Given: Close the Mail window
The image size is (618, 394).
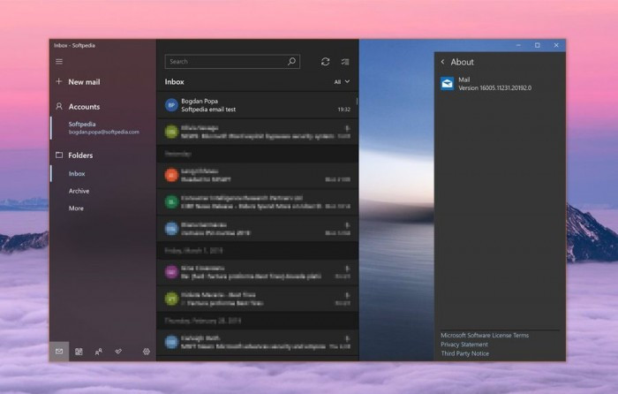Looking at the screenshot, I should tap(556, 45).
